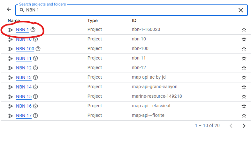Star the nbn-10 project row
251x155 pixels.
click(x=244, y=39)
